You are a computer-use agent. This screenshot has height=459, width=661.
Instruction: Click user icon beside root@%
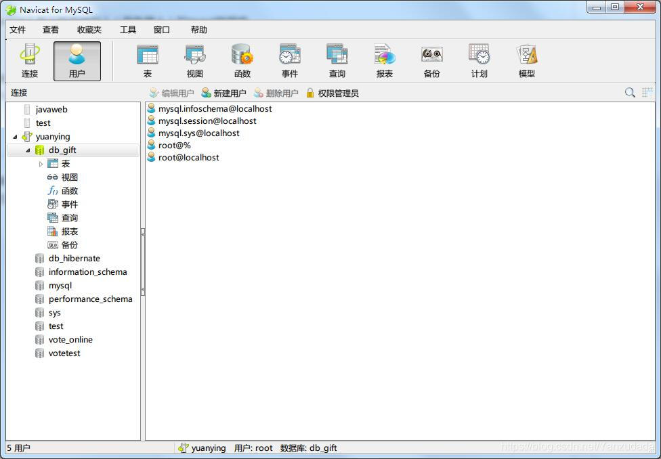coord(151,145)
